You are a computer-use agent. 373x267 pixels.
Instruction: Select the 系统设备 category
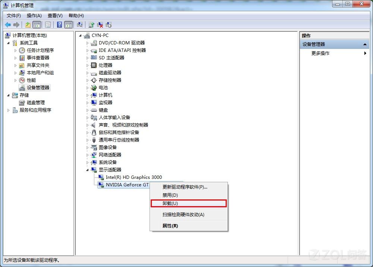[108, 162]
